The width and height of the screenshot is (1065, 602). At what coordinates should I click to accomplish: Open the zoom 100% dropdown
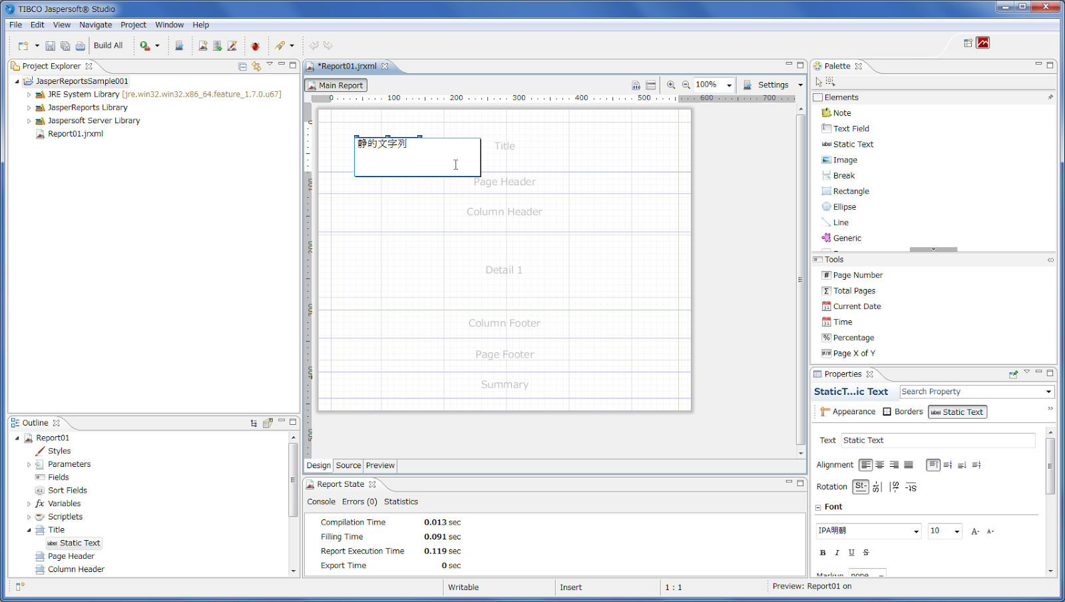(x=729, y=85)
